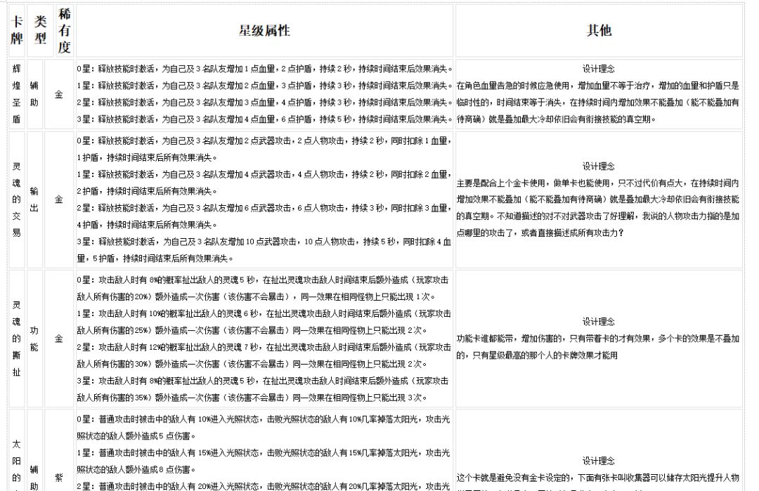Click the 灵魂的交易 card name cell

17,199
